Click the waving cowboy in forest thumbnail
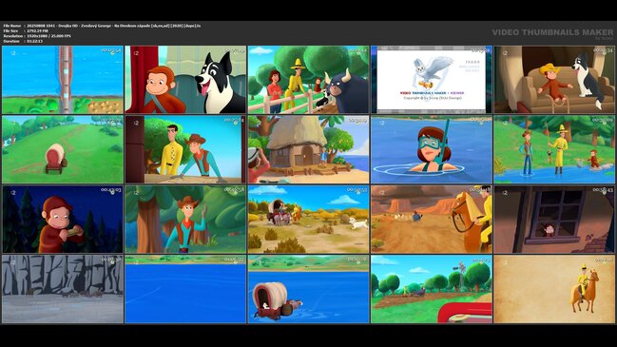Screen dimensions: 617x347 click(185, 220)
